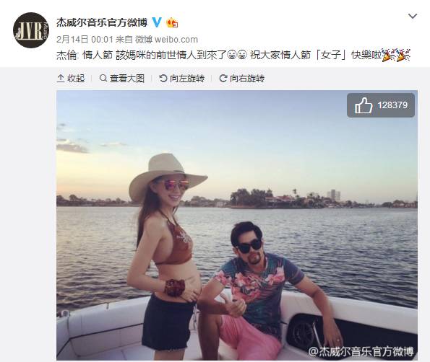
Task: Click the membership crown badge icon
Action: [172, 22]
